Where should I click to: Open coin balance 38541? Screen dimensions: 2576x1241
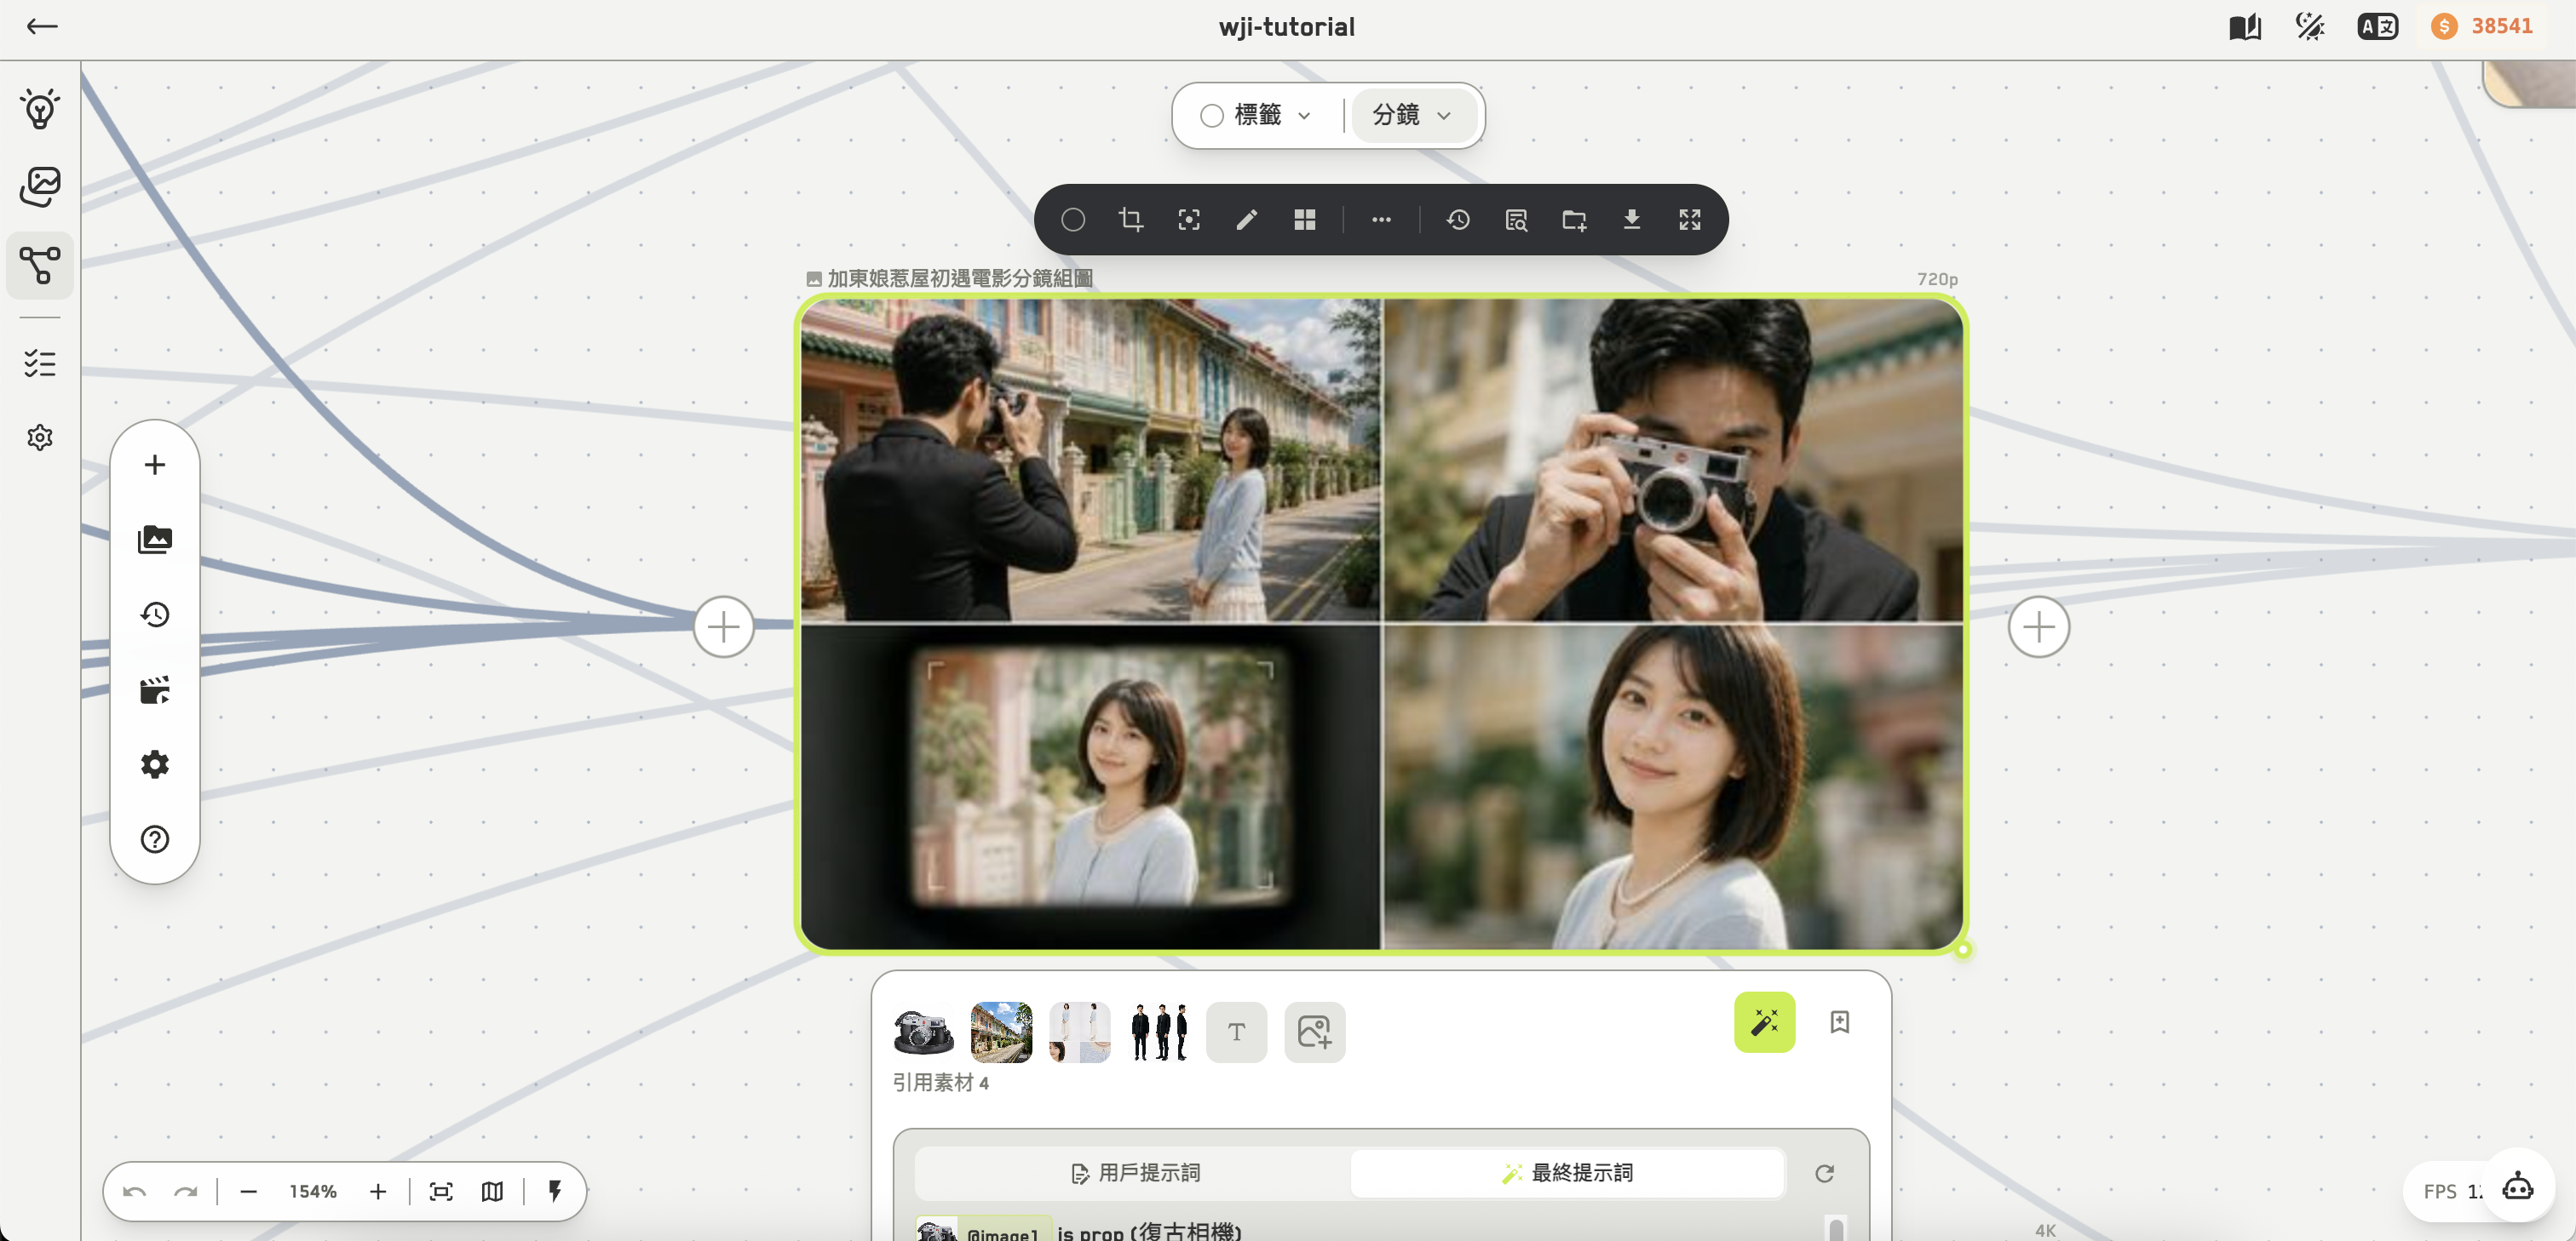pyautogui.click(x=2482, y=27)
